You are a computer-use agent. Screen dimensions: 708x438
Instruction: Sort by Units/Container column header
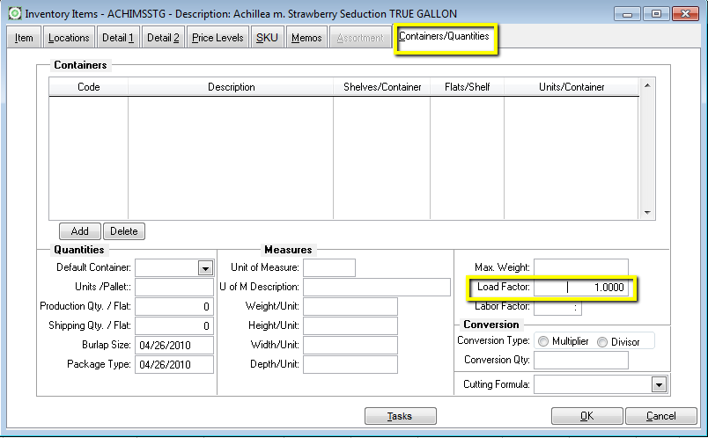[x=572, y=87]
